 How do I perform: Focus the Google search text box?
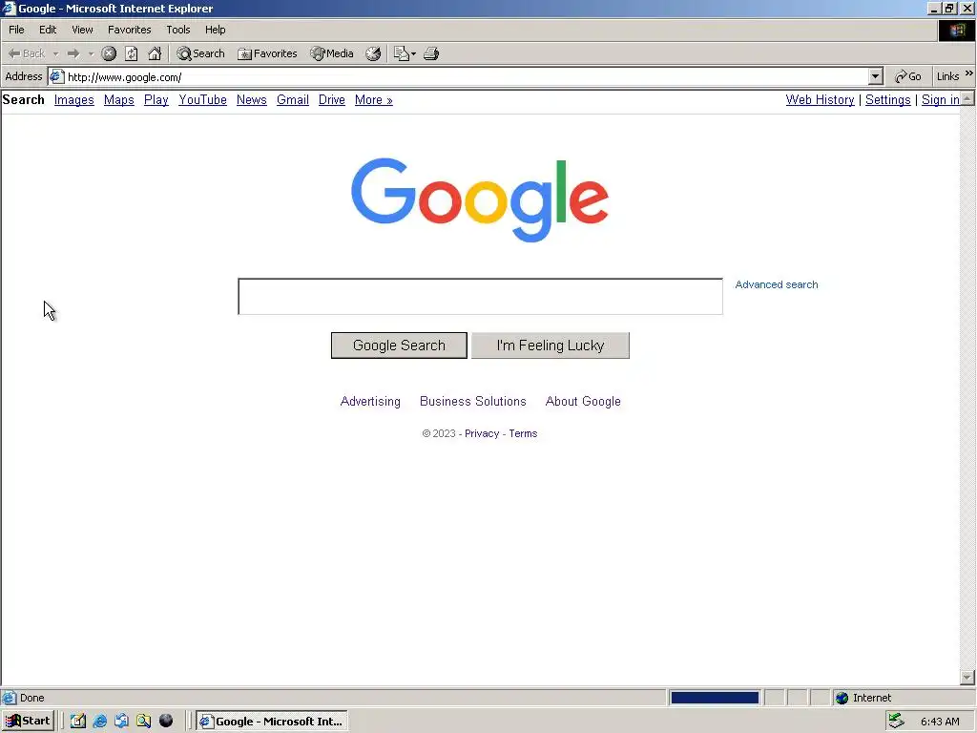tap(481, 297)
